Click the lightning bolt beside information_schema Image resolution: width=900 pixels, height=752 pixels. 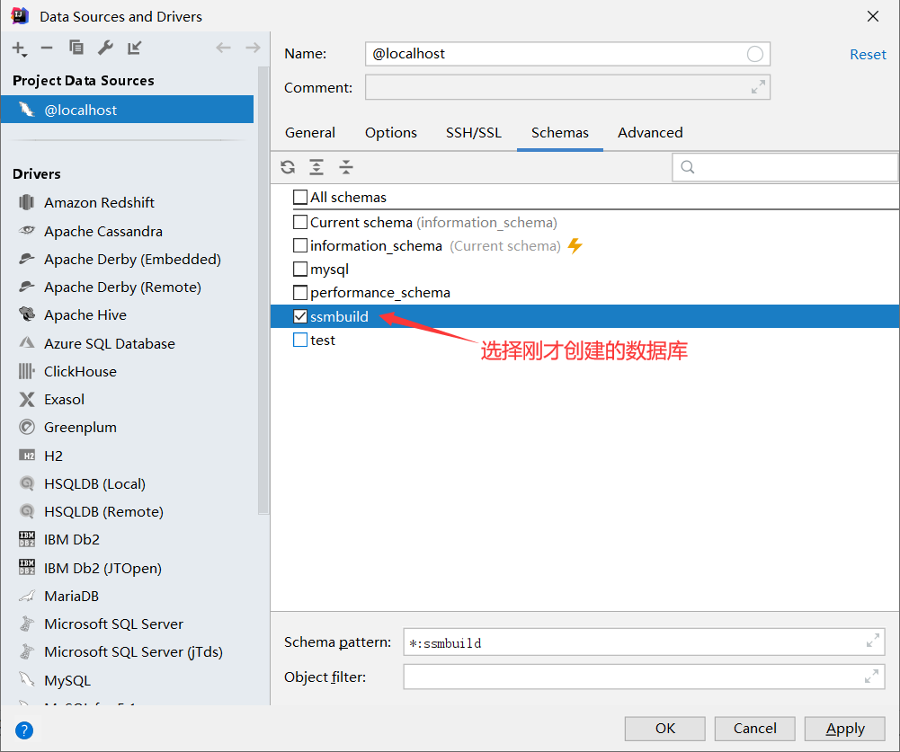575,245
